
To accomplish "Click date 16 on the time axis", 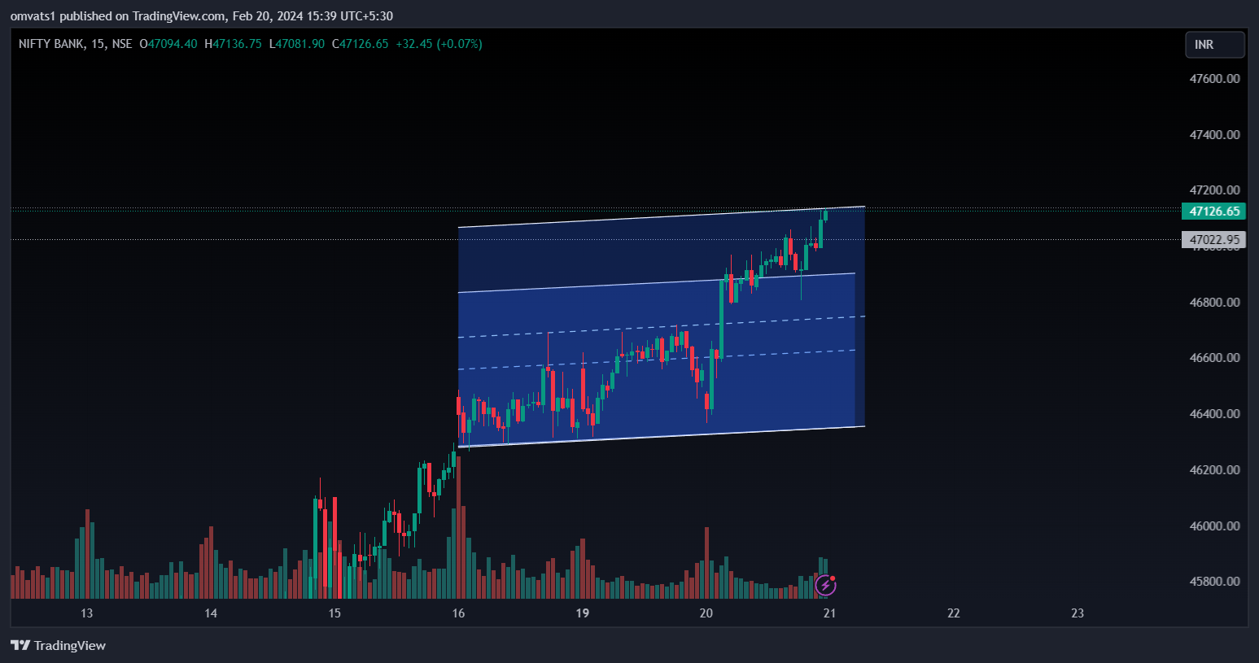I will (459, 613).
